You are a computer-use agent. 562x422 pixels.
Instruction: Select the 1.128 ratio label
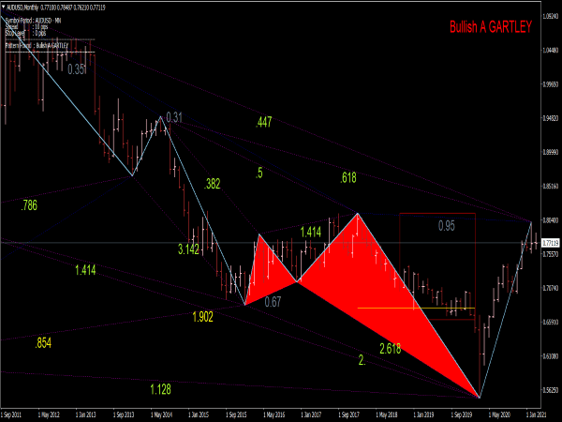[160, 389]
